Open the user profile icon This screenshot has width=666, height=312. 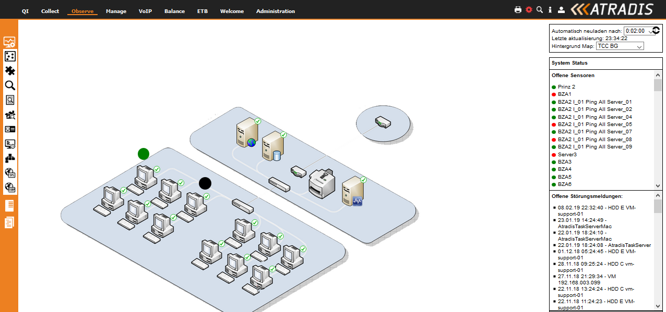[561, 9]
